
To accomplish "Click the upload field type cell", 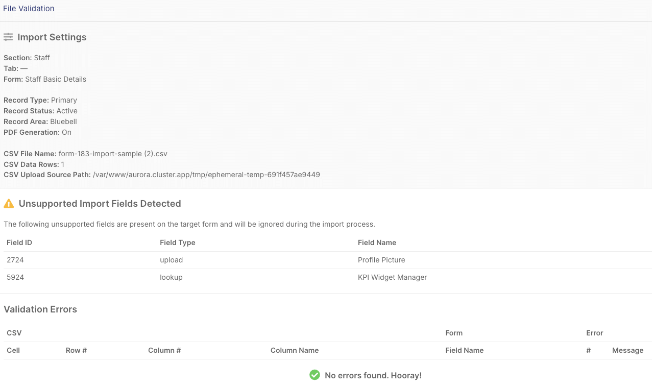I will coord(172,260).
